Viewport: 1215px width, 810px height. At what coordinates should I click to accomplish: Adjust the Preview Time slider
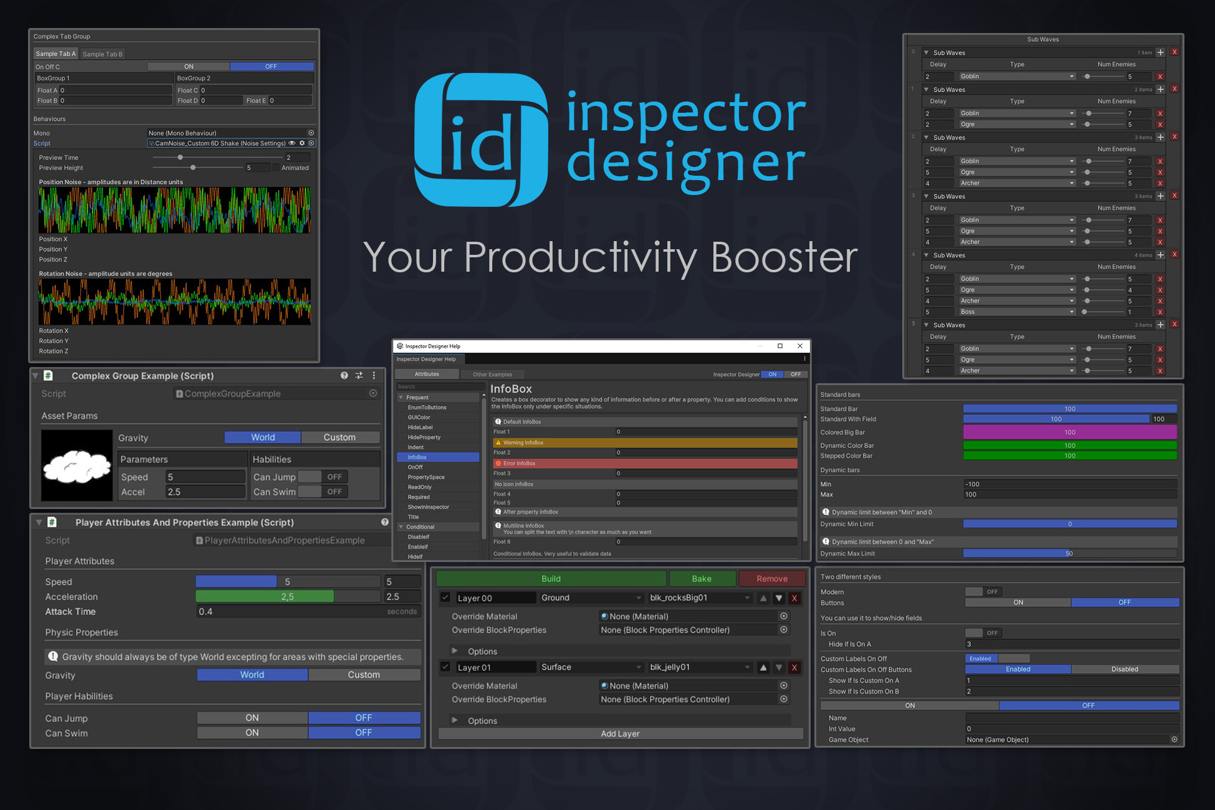point(181,158)
